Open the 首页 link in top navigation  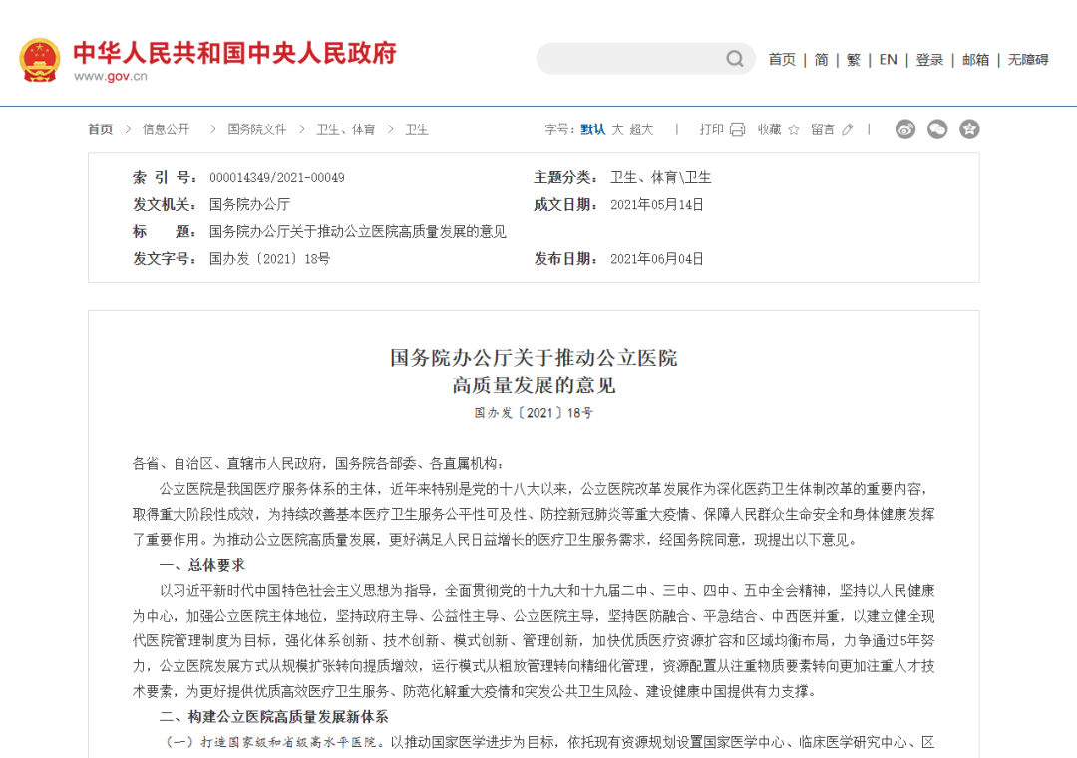tap(782, 60)
